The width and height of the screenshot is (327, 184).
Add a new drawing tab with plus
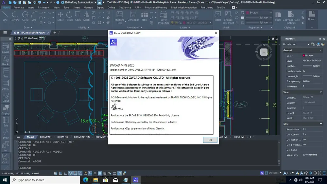55,33
